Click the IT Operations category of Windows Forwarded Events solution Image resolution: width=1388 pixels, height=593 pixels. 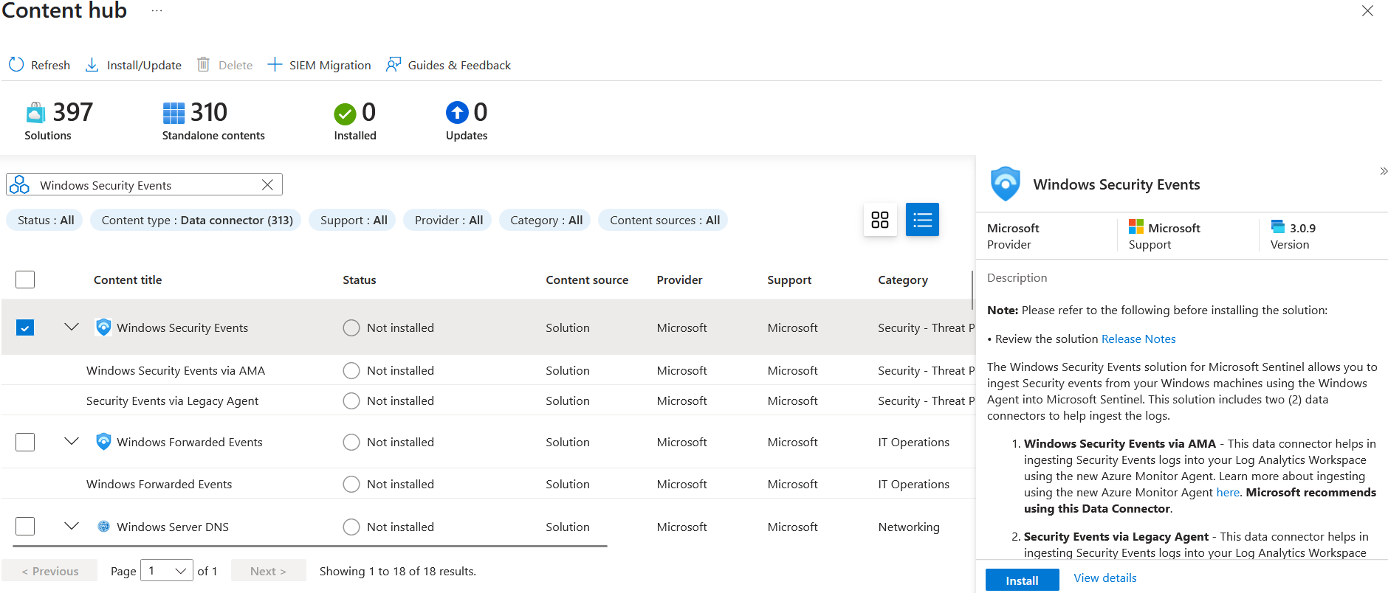913,442
